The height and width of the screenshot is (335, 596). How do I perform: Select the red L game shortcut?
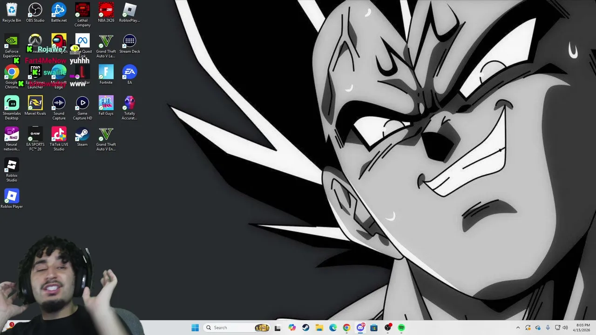pyautogui.click(x=82, y=75)
